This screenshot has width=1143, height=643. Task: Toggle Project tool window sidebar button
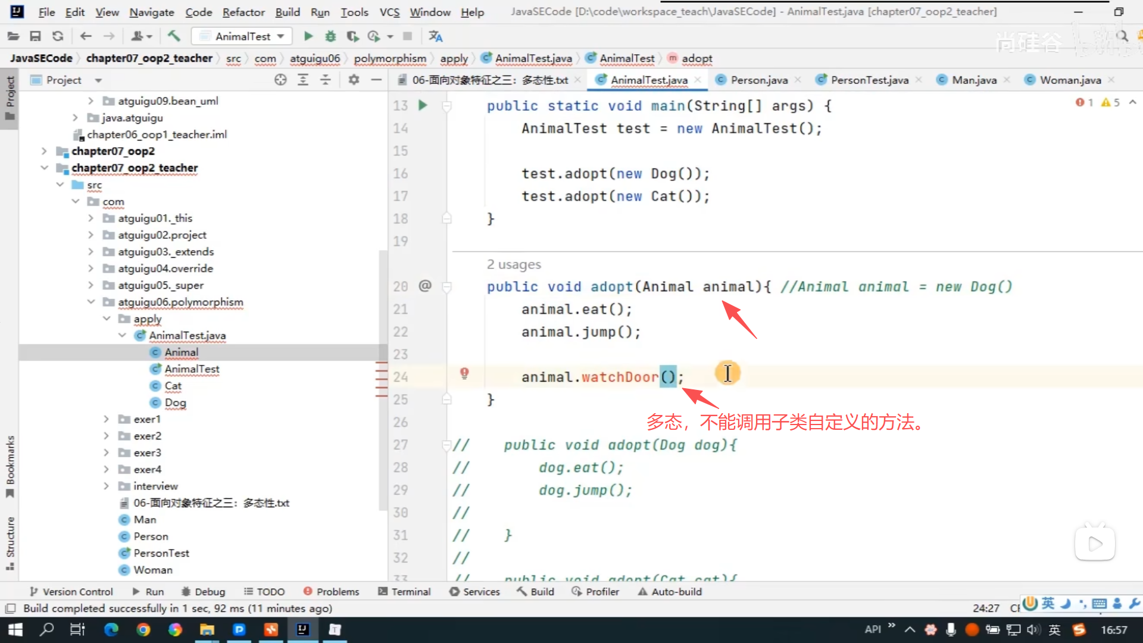click(10, 98)
